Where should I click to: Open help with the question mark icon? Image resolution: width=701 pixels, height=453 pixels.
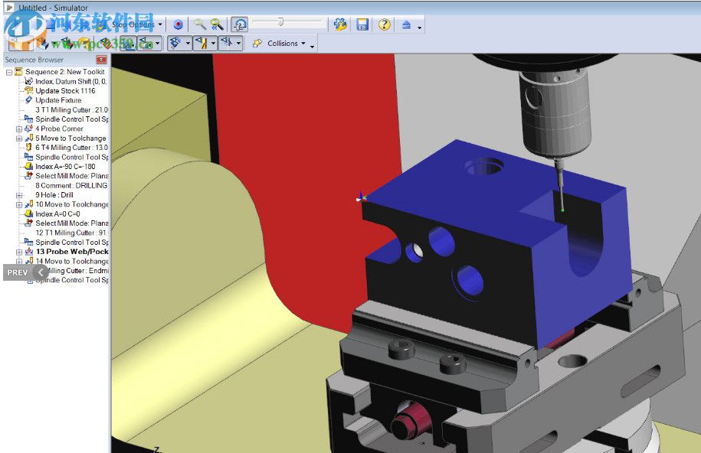(x=384, y=24)
